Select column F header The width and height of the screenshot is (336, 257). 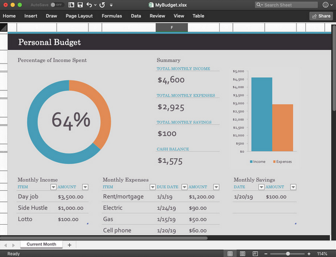coord(172,27)
